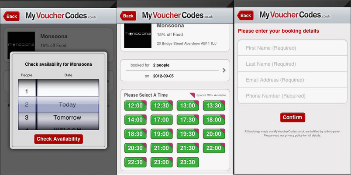The width and height of the screenshot is (351, 175).
Task: Tap Back button on the time selection screen
Action: 128,16
